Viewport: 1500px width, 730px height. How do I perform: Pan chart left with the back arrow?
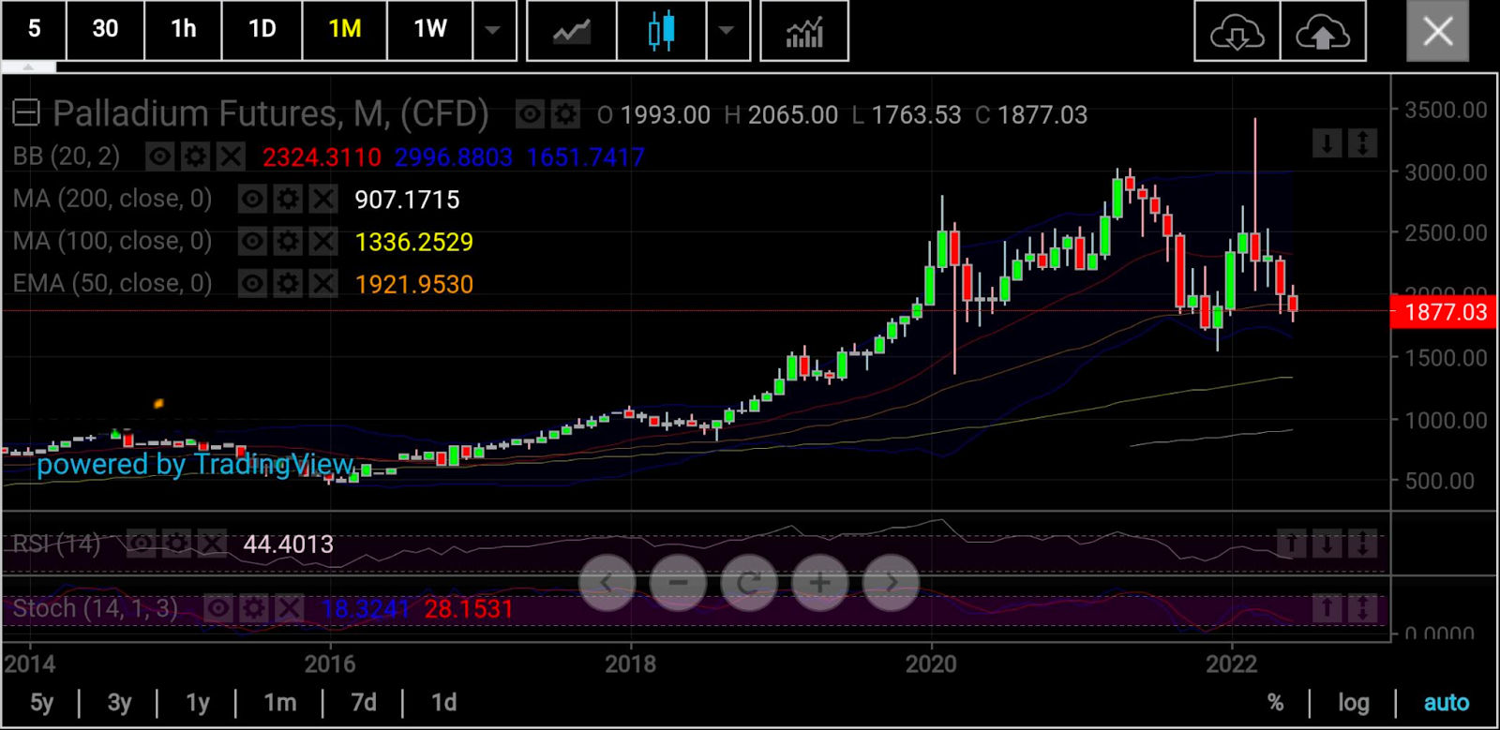tap(607, 583)
